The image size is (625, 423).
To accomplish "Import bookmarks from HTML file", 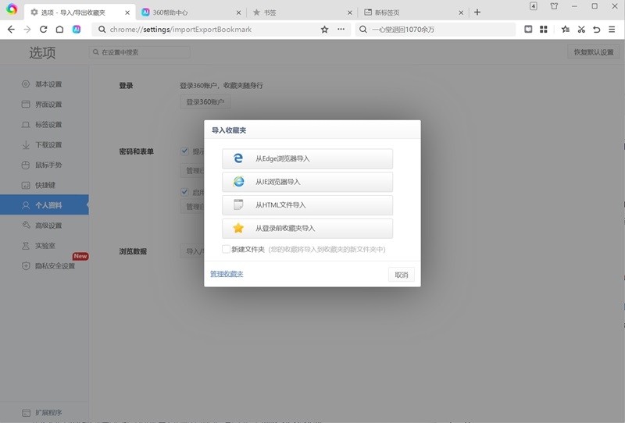I will point(307,205).
